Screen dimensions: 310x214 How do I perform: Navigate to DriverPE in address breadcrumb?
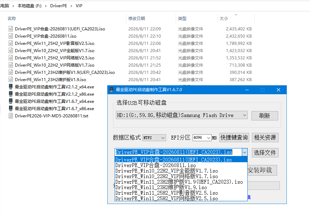pos(58,6)
